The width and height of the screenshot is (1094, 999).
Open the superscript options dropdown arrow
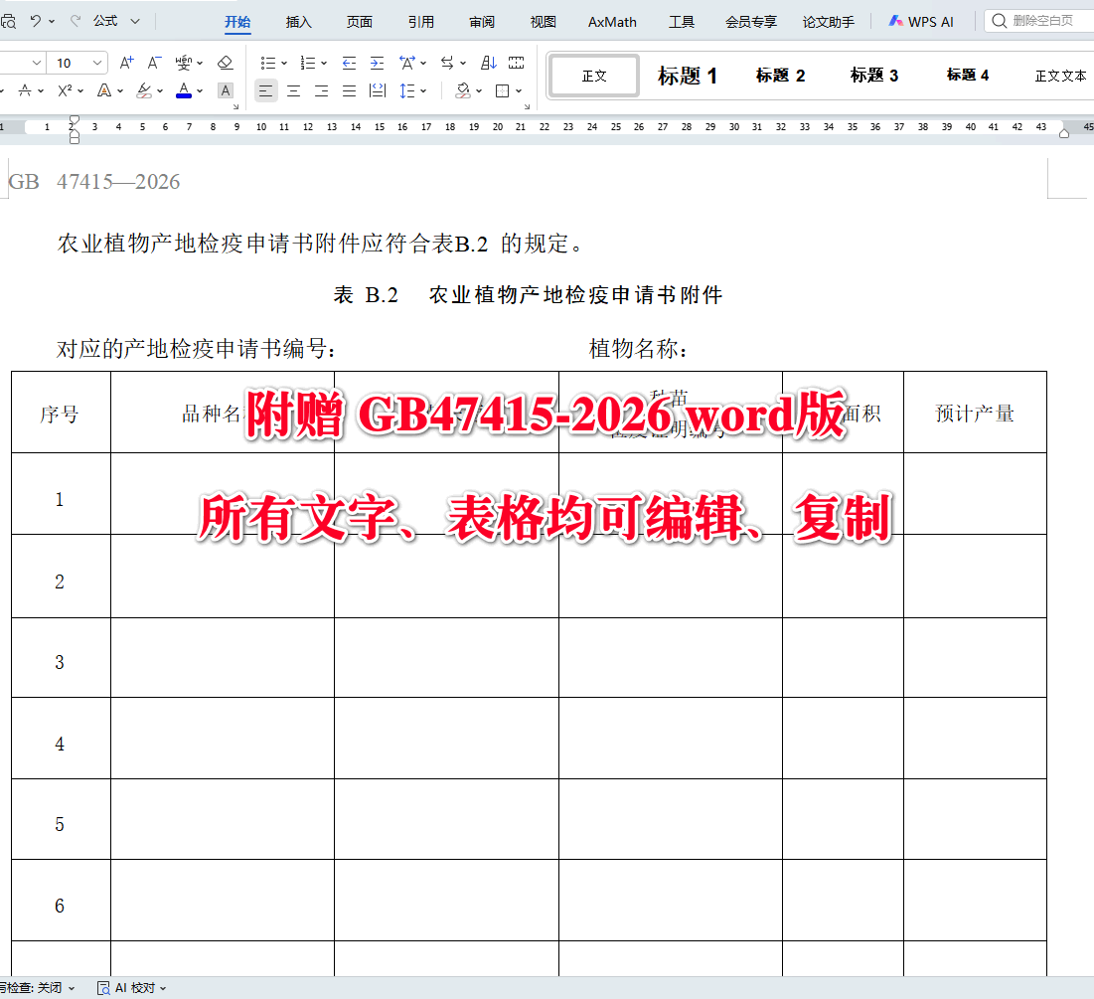80,91
